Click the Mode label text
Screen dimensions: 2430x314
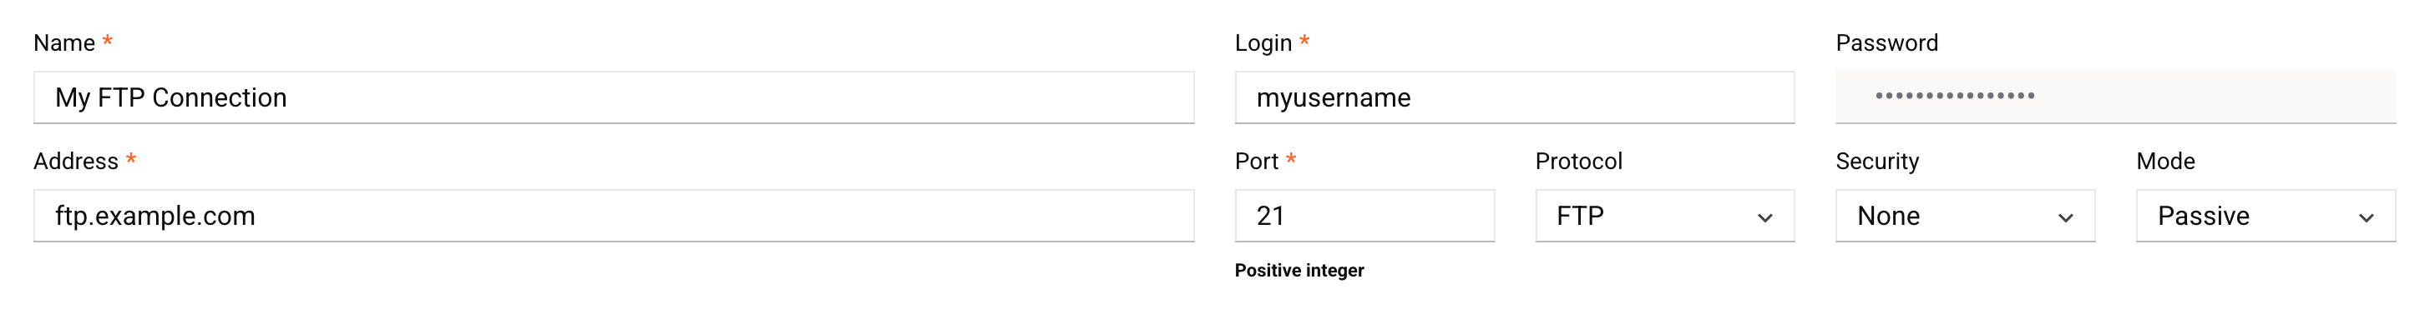point(2166,162)
